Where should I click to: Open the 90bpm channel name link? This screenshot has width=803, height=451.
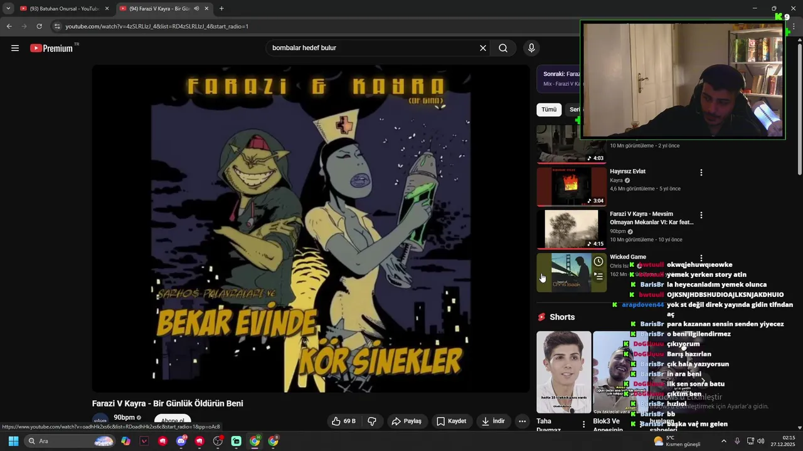[x=124, y=418]
